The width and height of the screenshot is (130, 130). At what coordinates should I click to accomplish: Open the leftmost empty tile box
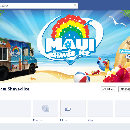tap(16, 108)
